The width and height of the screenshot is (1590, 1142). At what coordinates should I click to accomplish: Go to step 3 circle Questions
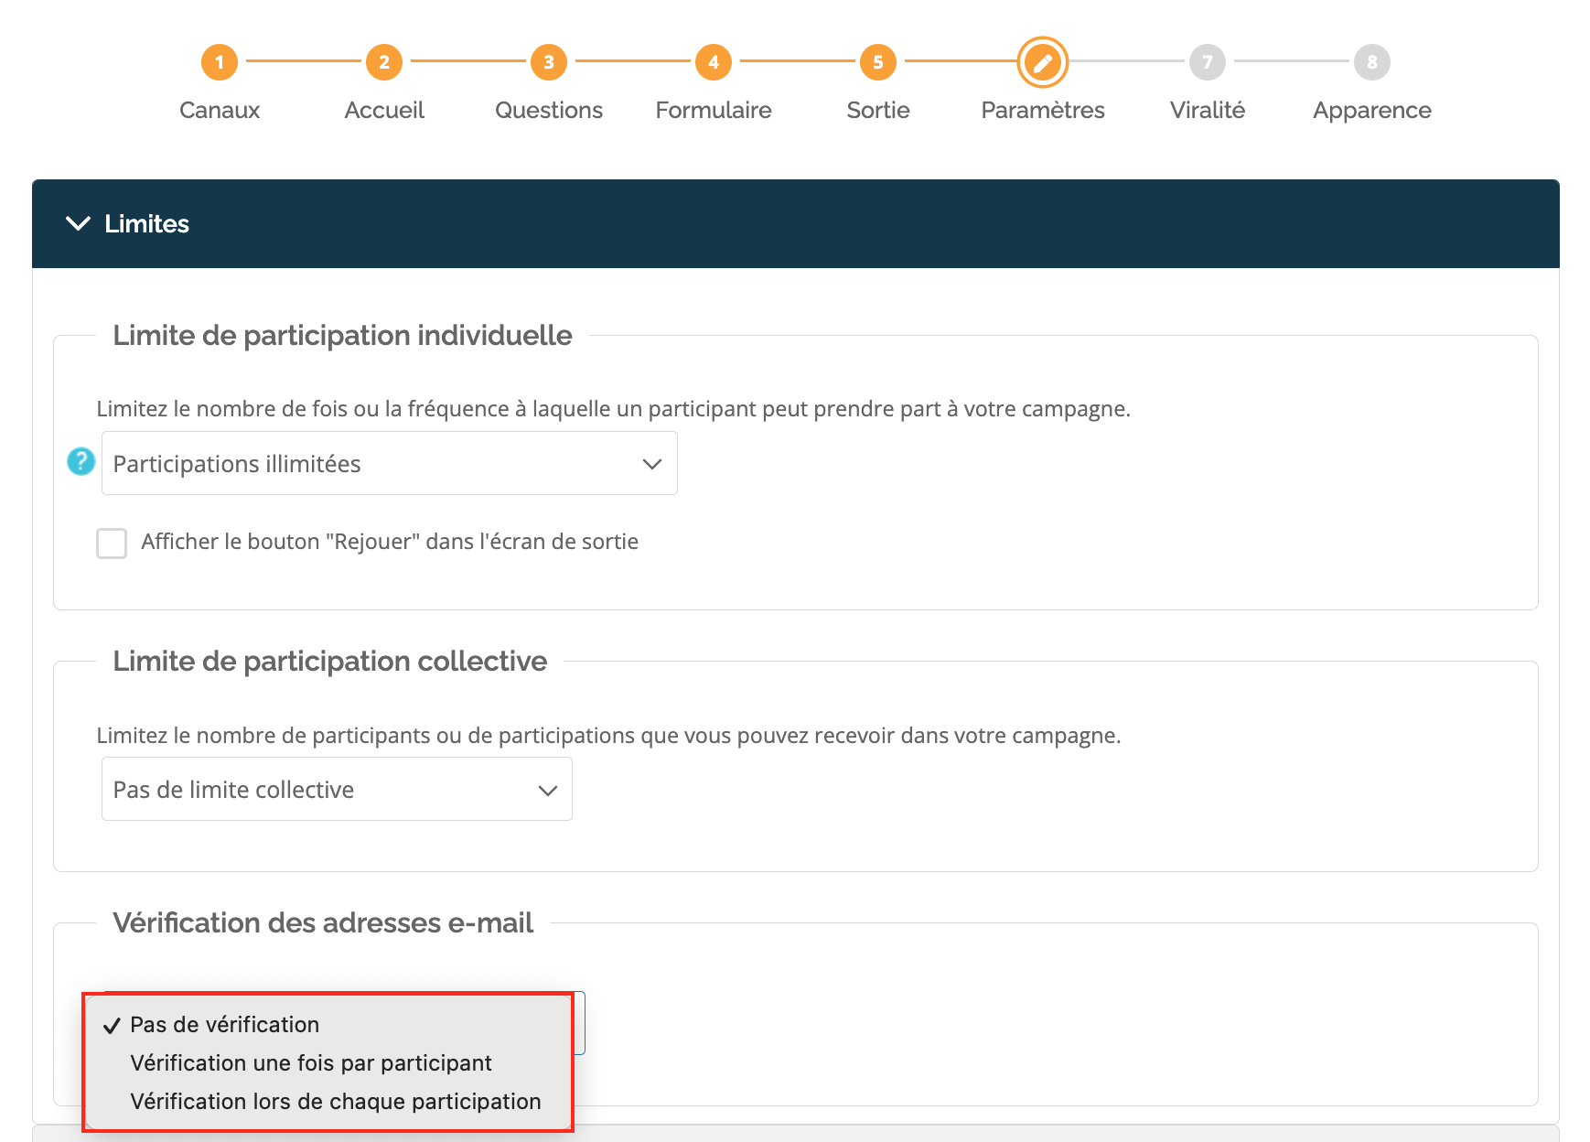coord(549,62)
